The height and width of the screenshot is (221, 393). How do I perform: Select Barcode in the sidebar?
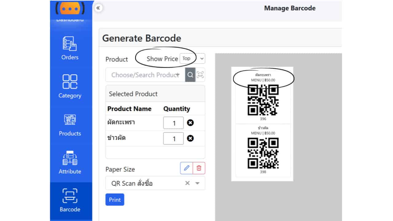(x=70, y=200)
